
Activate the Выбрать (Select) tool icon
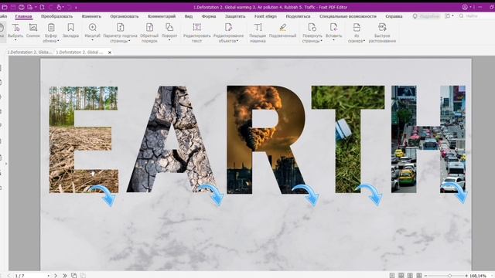tap(15, 28)
